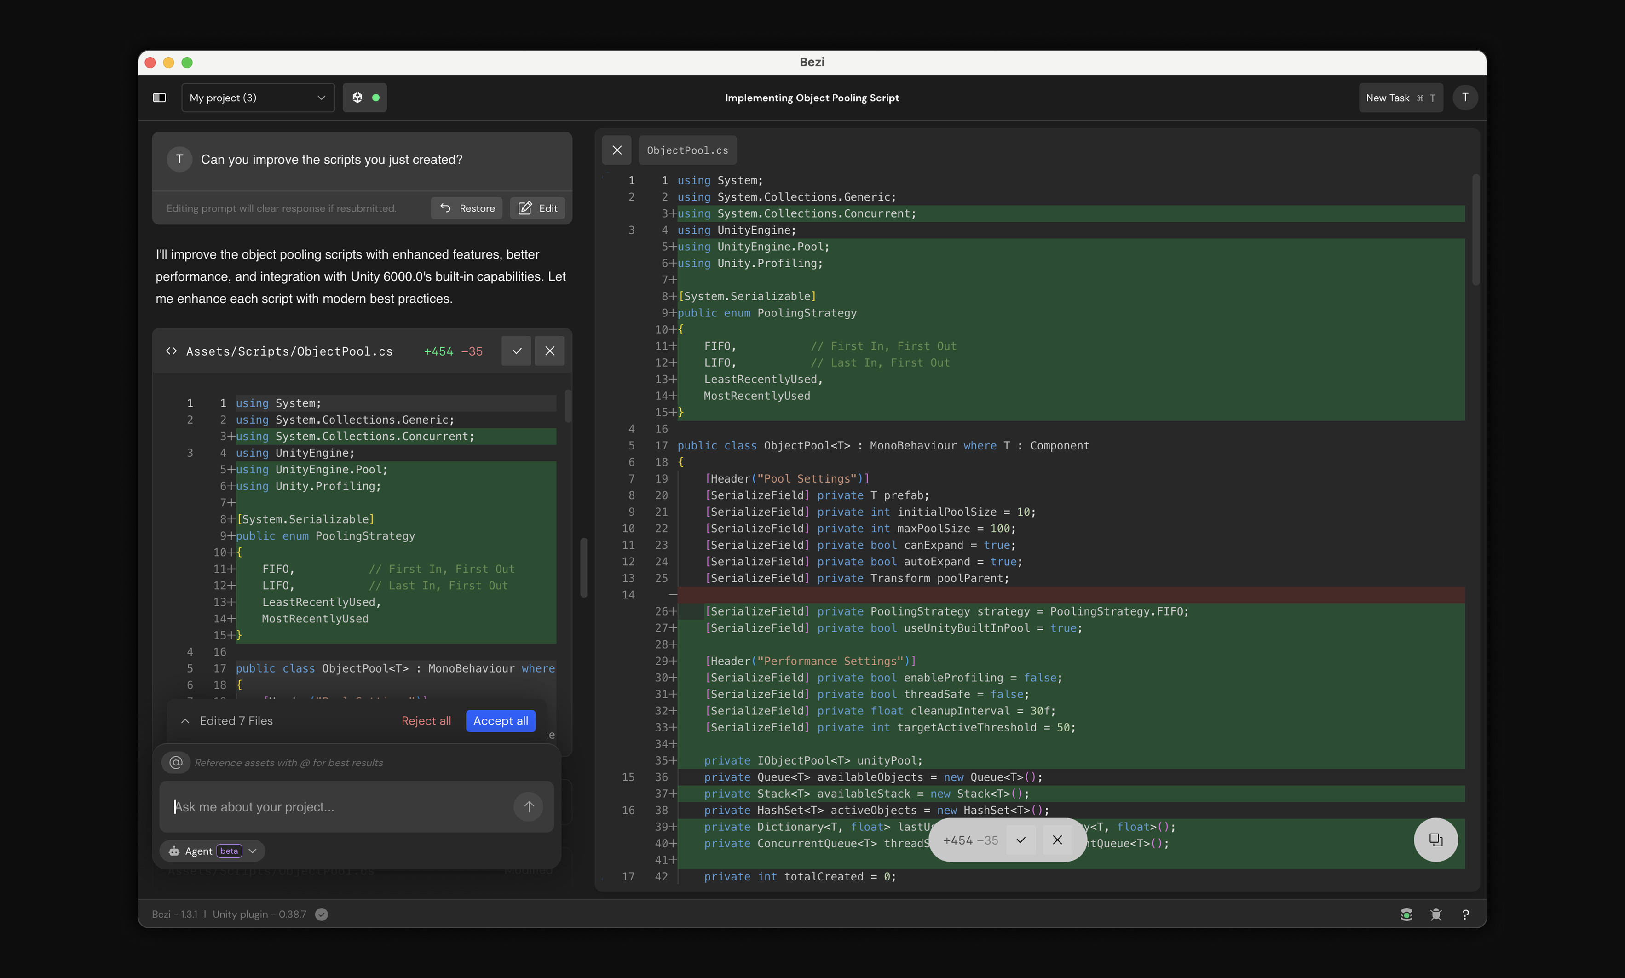Select the ObjectPool.cs tab
This screenshot has width=1625, height=978.
(x=687, y=150)
